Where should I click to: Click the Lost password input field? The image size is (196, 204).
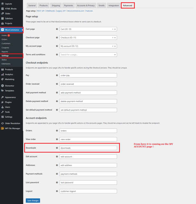pos(88,183)
